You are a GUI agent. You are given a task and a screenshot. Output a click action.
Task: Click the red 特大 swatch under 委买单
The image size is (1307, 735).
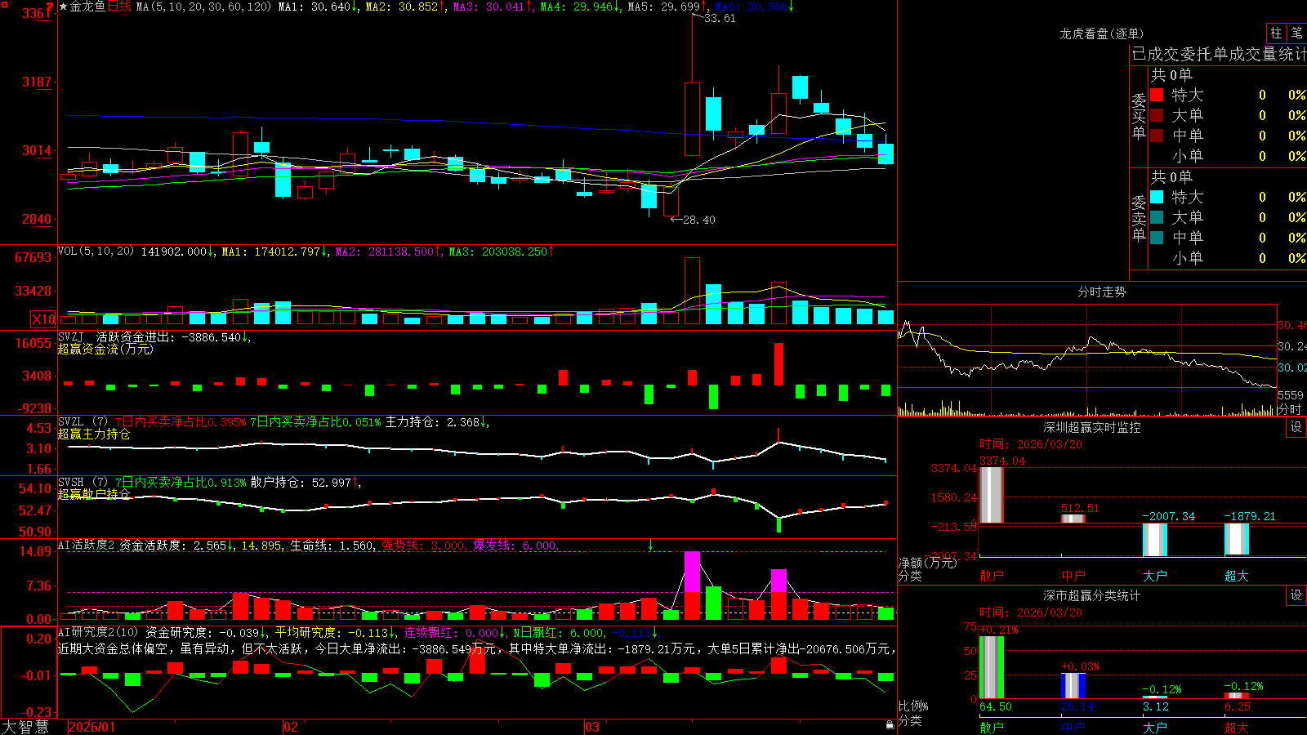click(1157, 95)
